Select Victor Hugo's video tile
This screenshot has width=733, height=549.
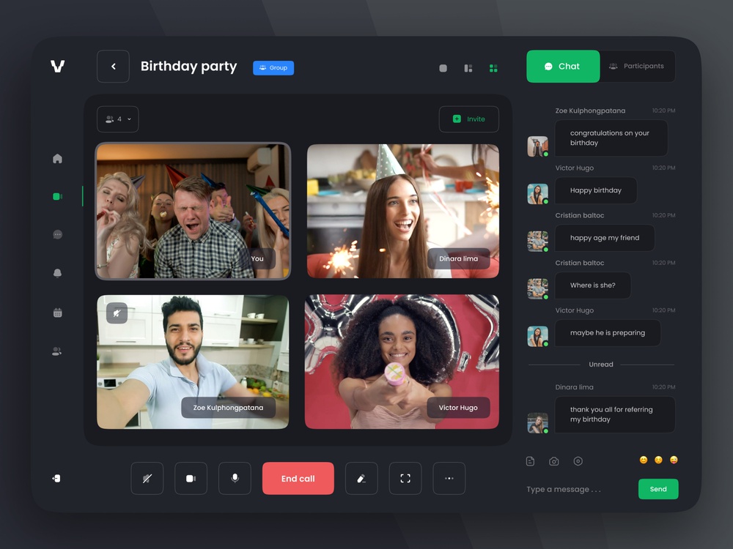point(402,362)
